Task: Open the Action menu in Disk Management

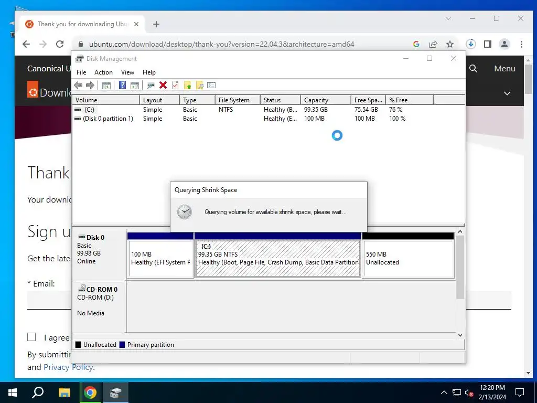Action: pyautogui.click(x=103, y=72)
